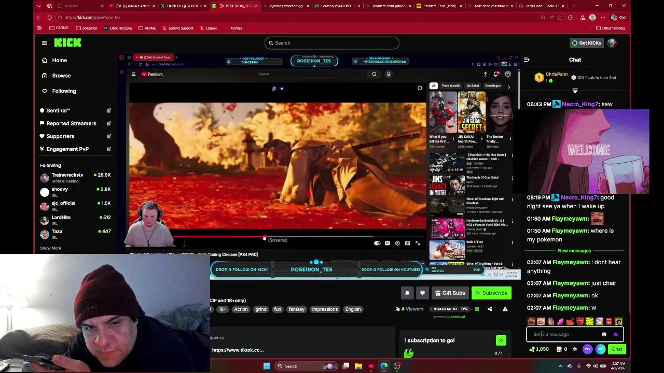Select the grind stream tag

[261, 309]
